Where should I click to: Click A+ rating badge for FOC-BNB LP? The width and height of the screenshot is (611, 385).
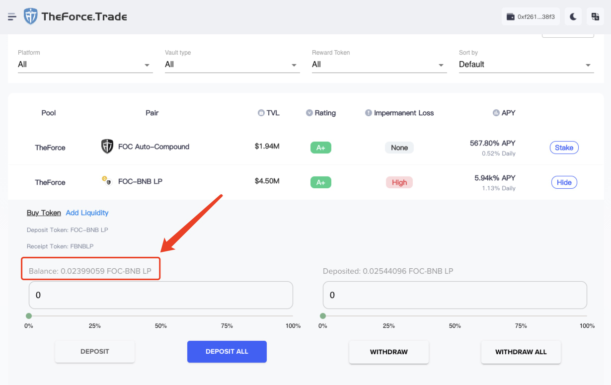(x=321, y=182)
